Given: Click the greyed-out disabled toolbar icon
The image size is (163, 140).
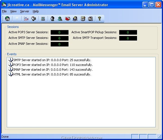Looking at the screenshot, I should click(17, 19).
